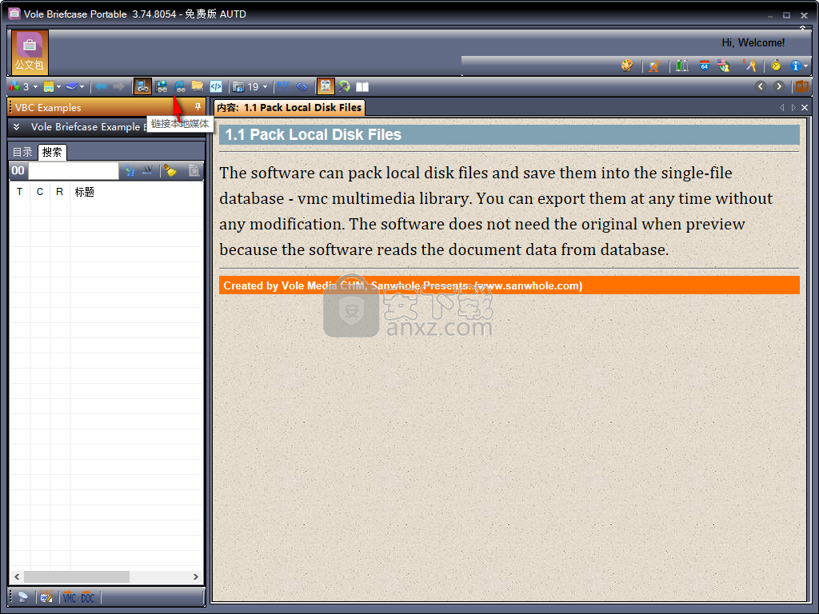Click the film-strip with globe link icon
This screenshot has height=614, width=819.
(x=162, y=86)
